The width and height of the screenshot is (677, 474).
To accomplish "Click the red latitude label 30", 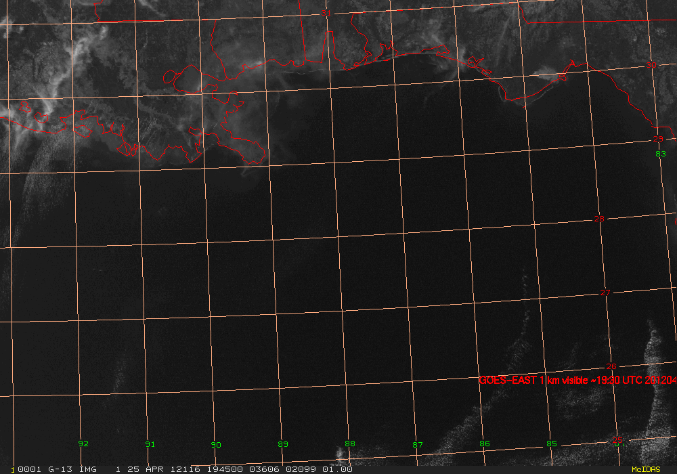I will click(651, 65).
